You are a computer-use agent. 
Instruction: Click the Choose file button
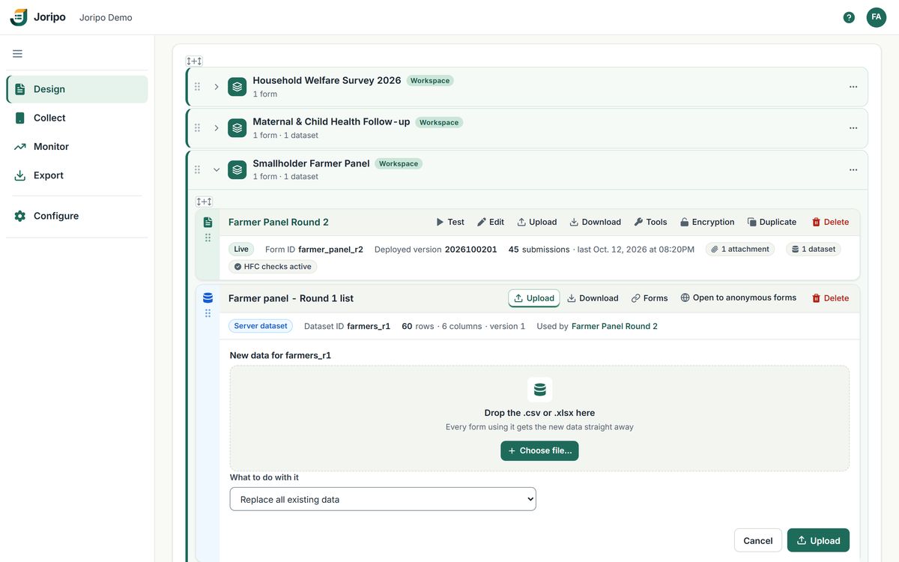tap(539, 451)
